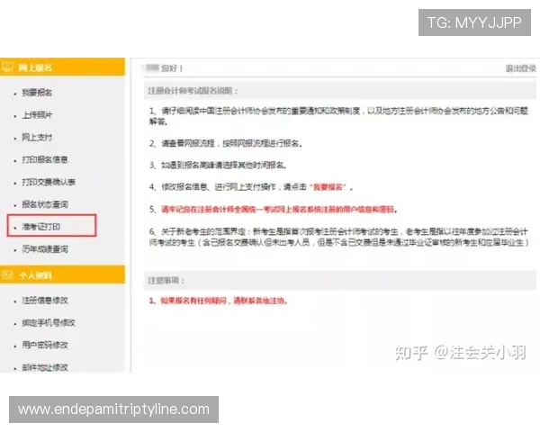The image size is (540, 432).
Task: Click instruction 2 请查看网报流程
Action: 226,143
